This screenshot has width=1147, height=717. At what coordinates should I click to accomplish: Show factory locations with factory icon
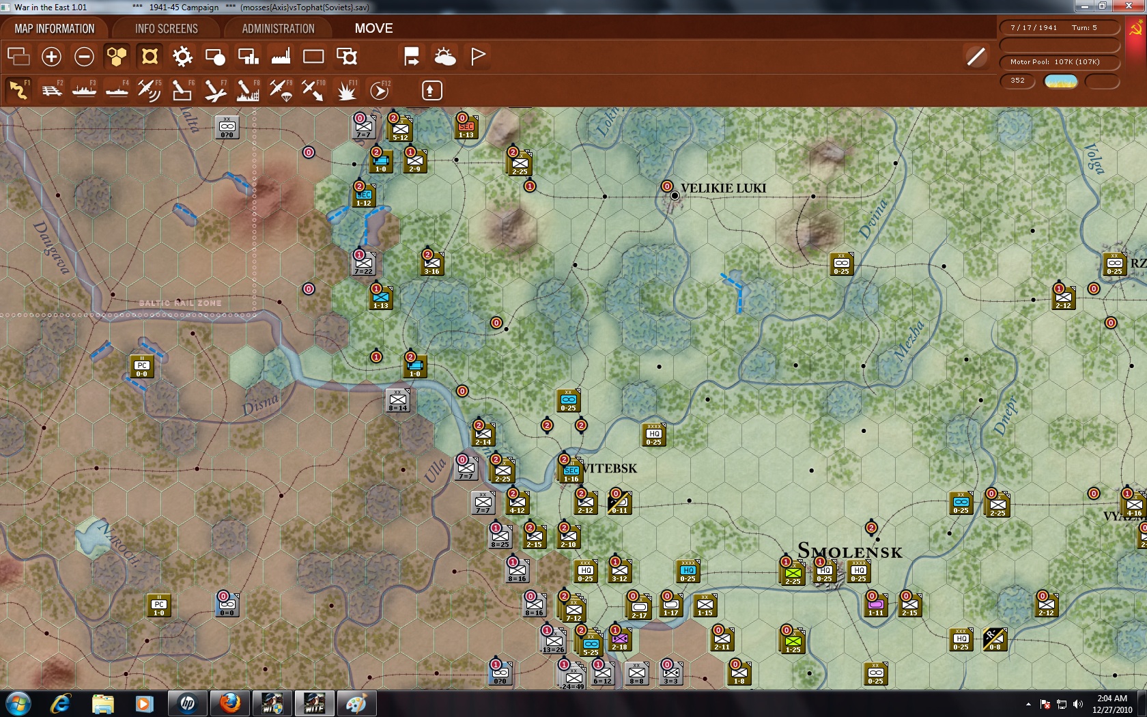tap(281, 57)
